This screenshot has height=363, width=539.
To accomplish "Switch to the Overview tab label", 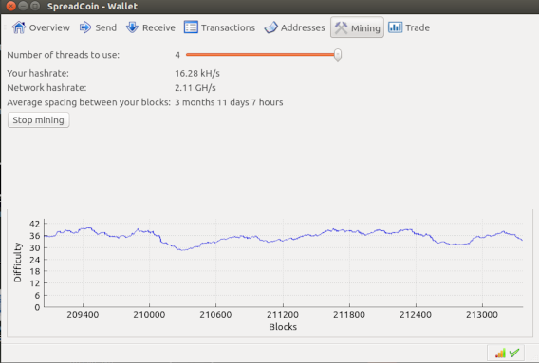I will point(49,27).
